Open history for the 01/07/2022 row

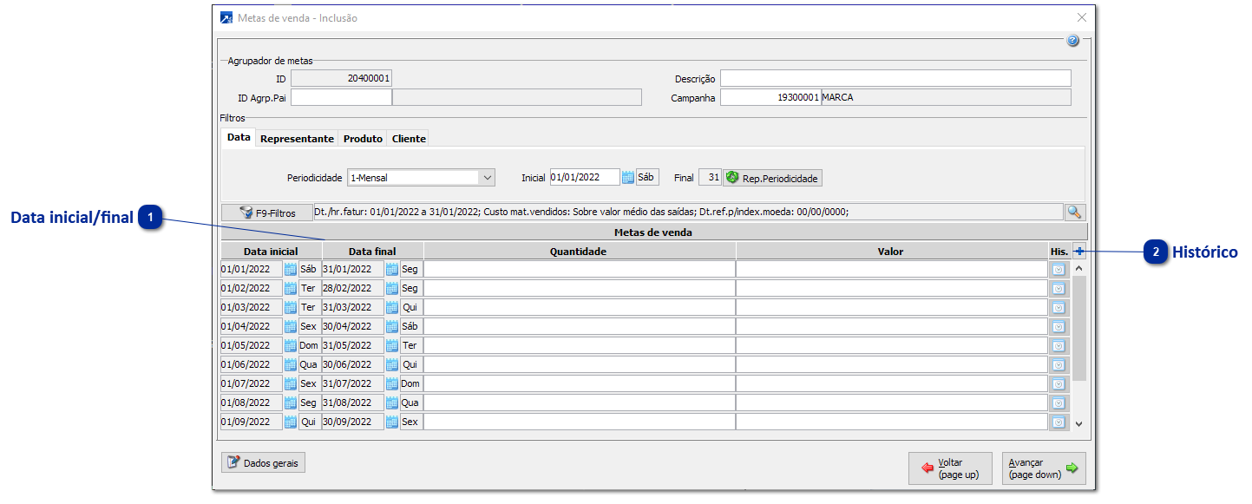pyautogui.click(x=1059, y=383)
